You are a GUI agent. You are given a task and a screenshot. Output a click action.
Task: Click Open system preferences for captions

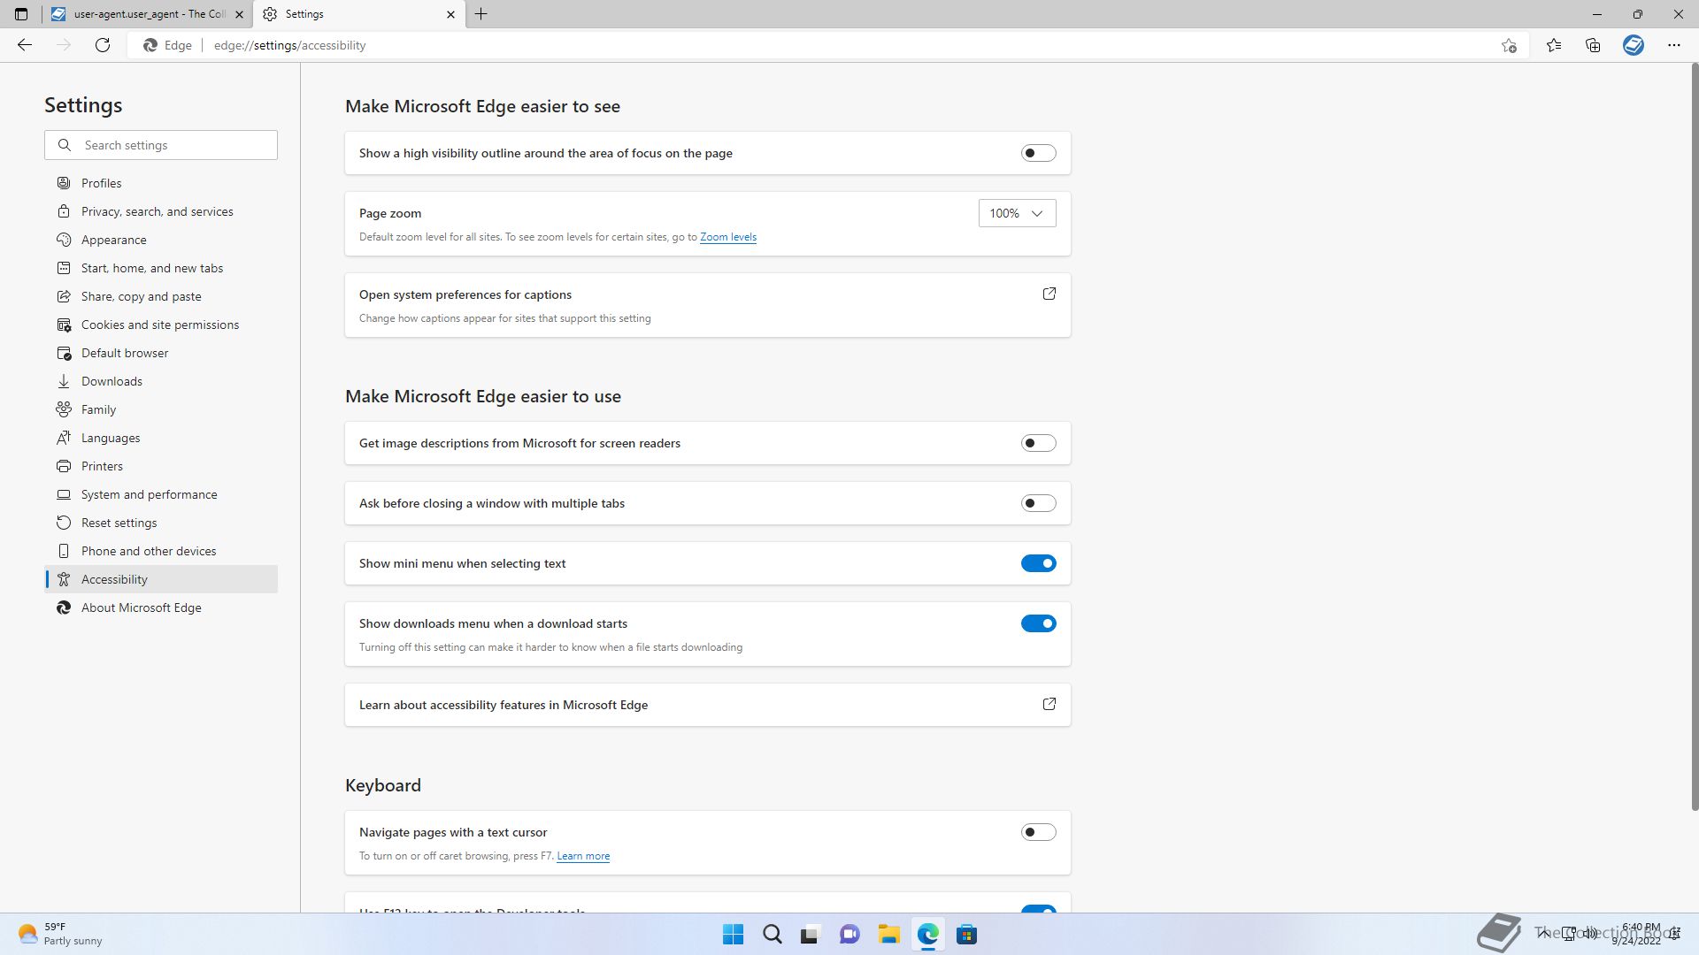(707, 305)
